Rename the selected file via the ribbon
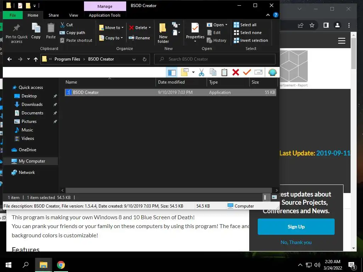Screen dimensions: 363x272 click(139, 38)
